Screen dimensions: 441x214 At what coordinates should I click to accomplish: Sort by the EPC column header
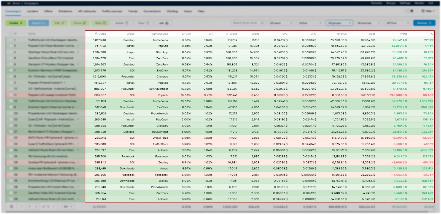tap(285, 34)
